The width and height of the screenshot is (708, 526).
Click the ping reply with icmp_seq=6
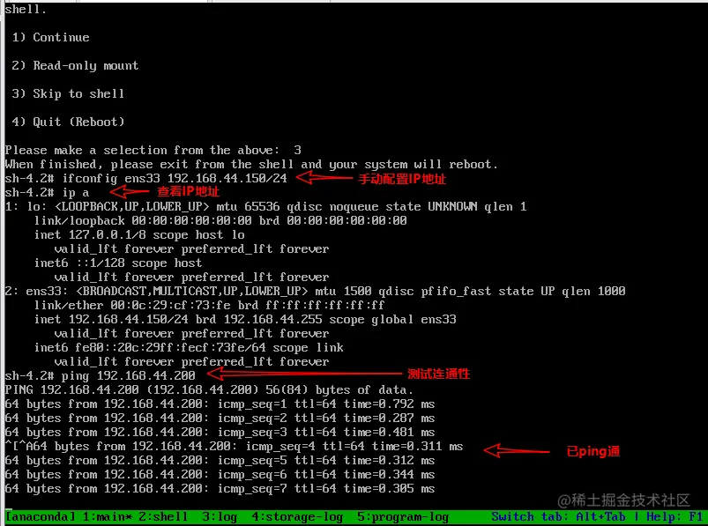[220, 475]
